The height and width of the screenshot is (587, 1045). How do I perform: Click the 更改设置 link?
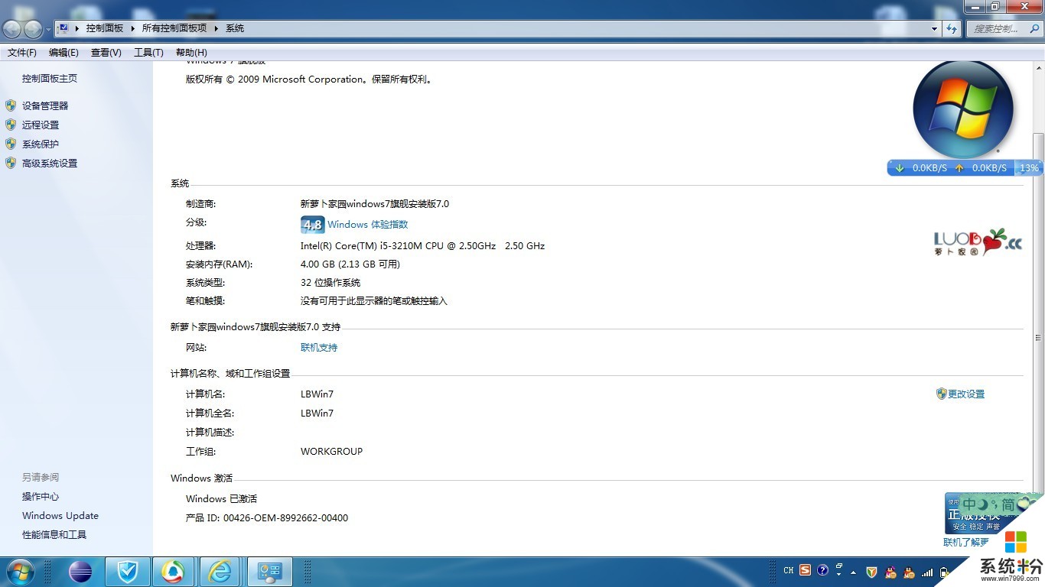[965, 394]
